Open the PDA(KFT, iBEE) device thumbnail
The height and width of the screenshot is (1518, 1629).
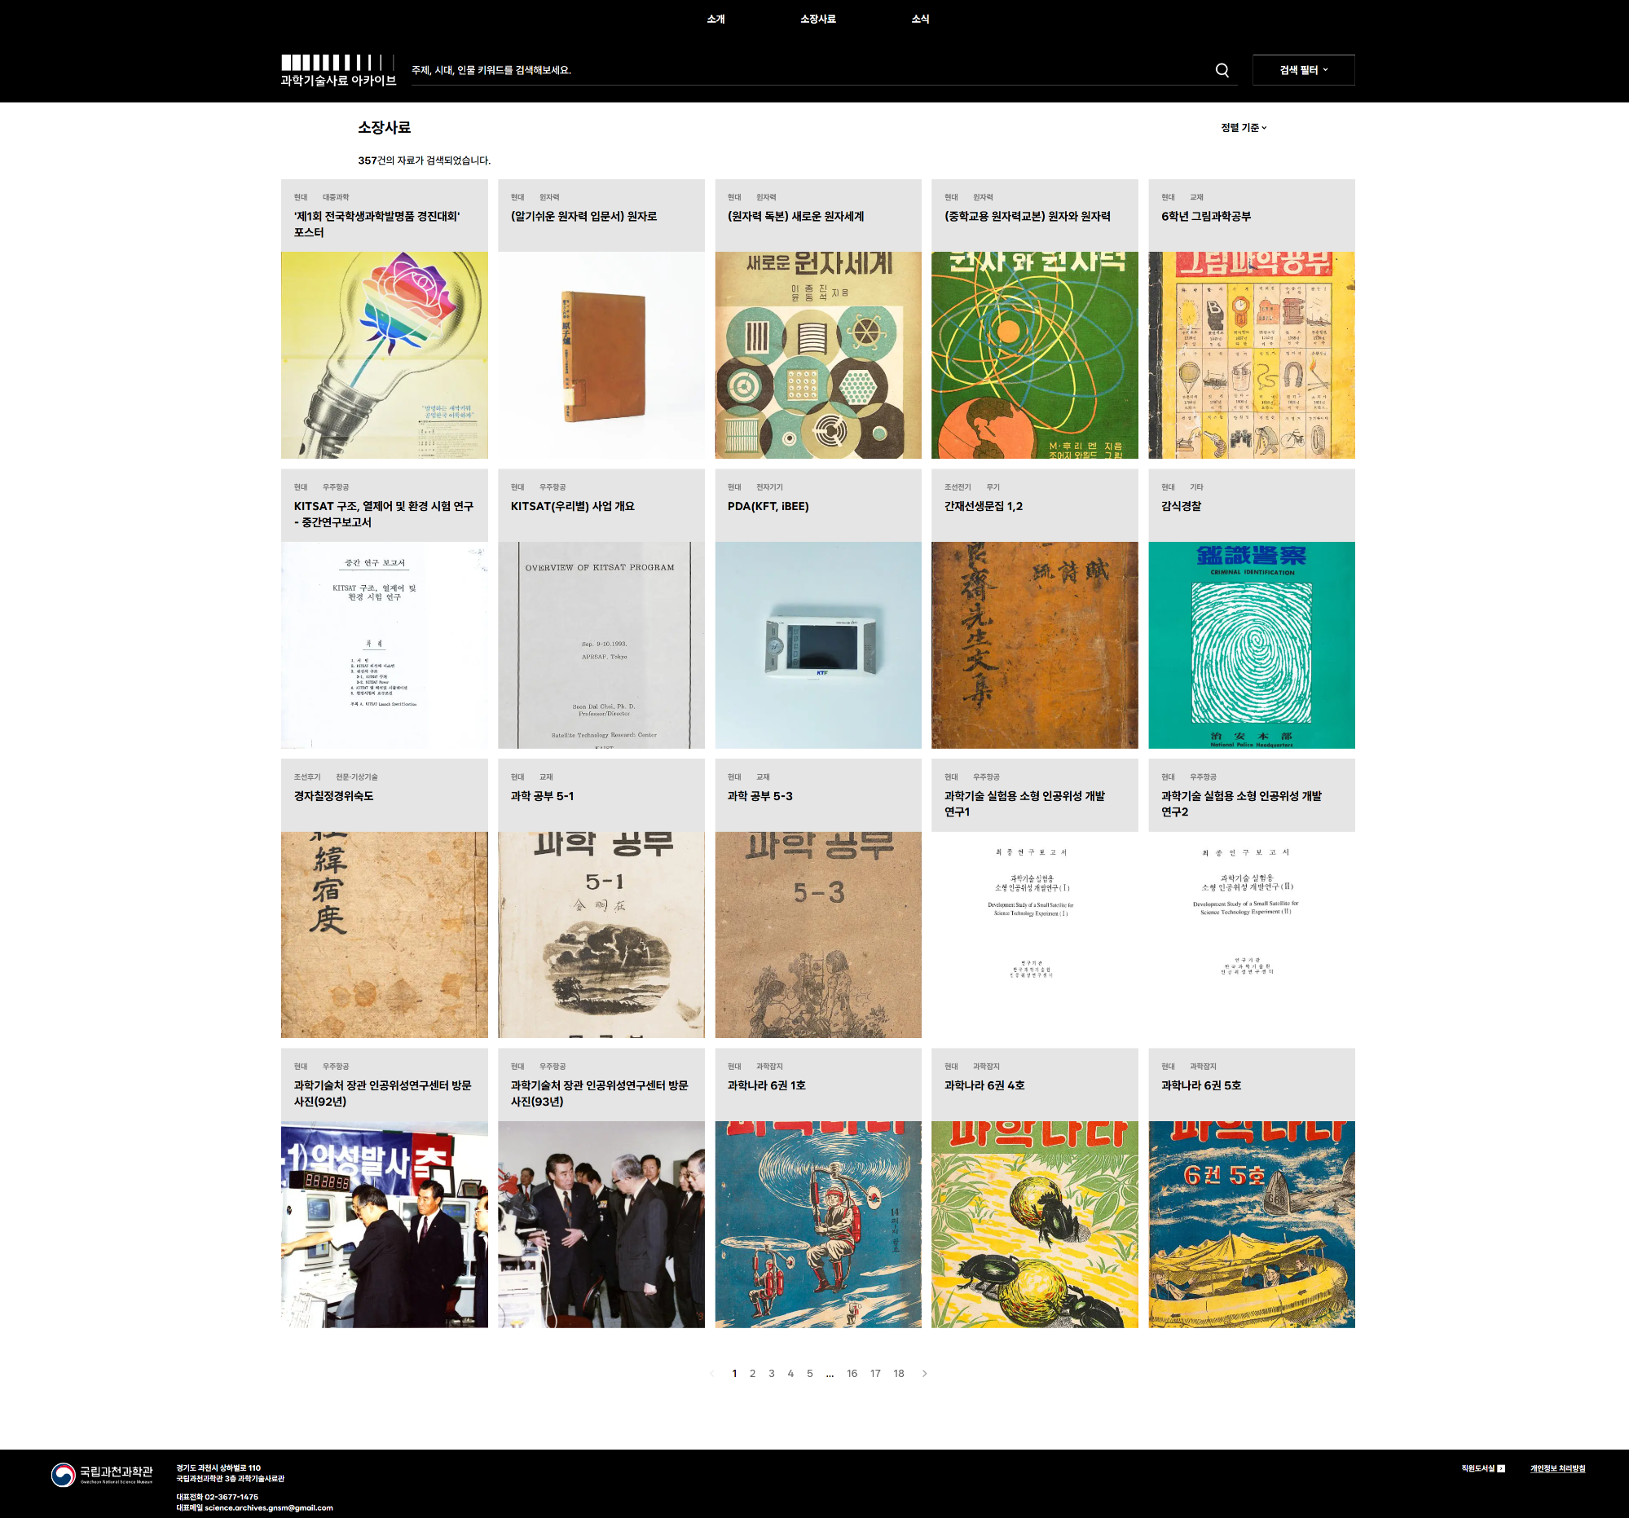[818, 645]
